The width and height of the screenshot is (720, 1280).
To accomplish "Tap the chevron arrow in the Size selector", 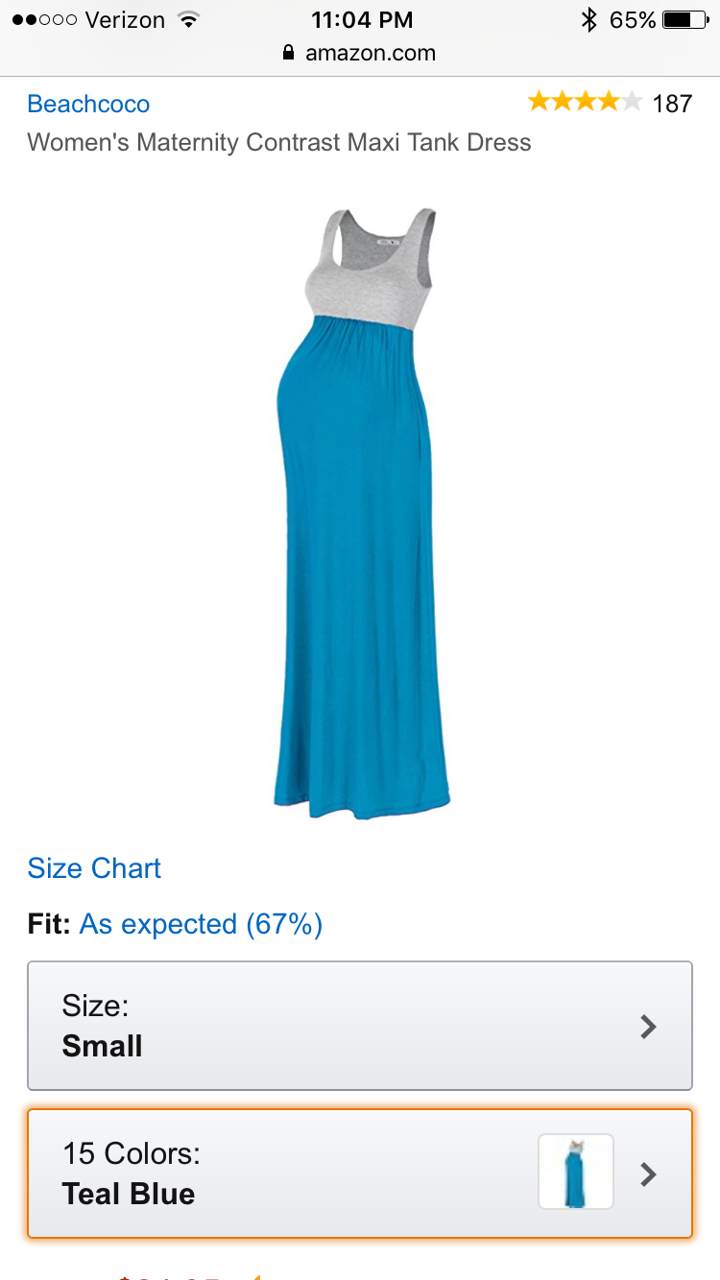I will 649,1027.
